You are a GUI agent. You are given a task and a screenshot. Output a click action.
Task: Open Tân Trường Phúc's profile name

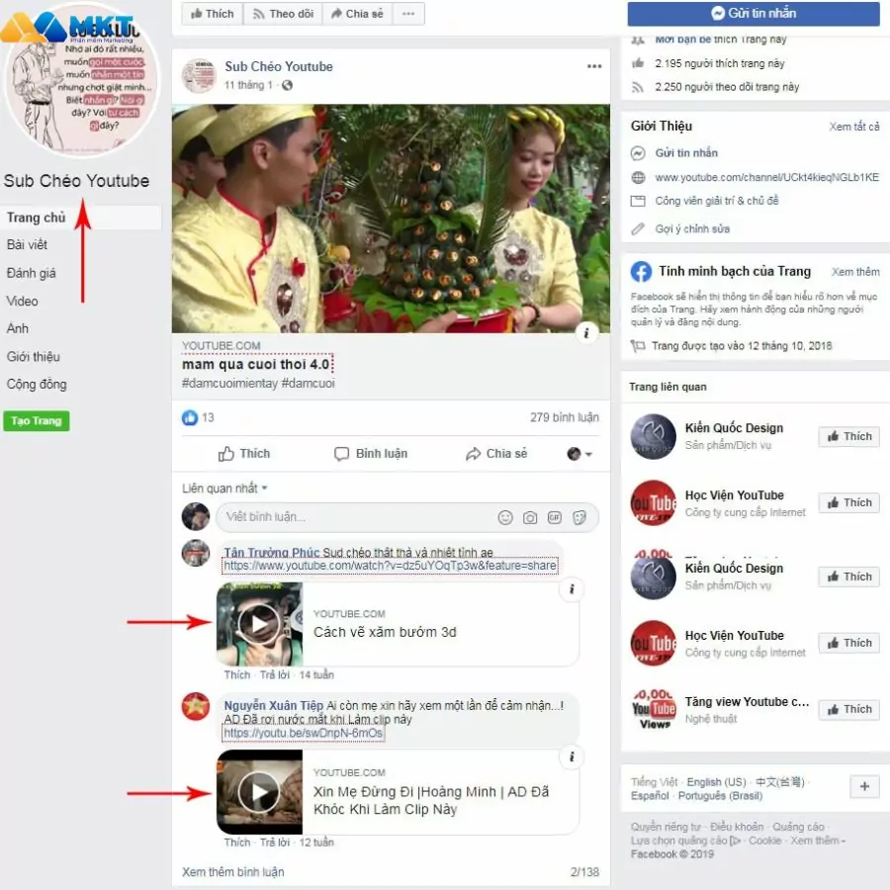point(272,552)
